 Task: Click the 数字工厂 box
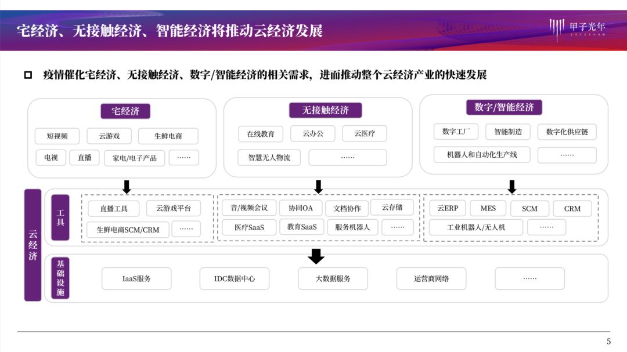(x=456, y=132)
